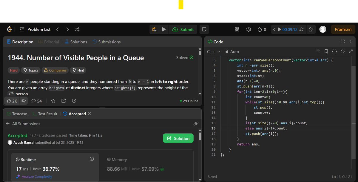Image resolution: width=358 pixels, height=182 pixels.
Task: Toggle the Auto lock setting
Action: click(232, 51)
